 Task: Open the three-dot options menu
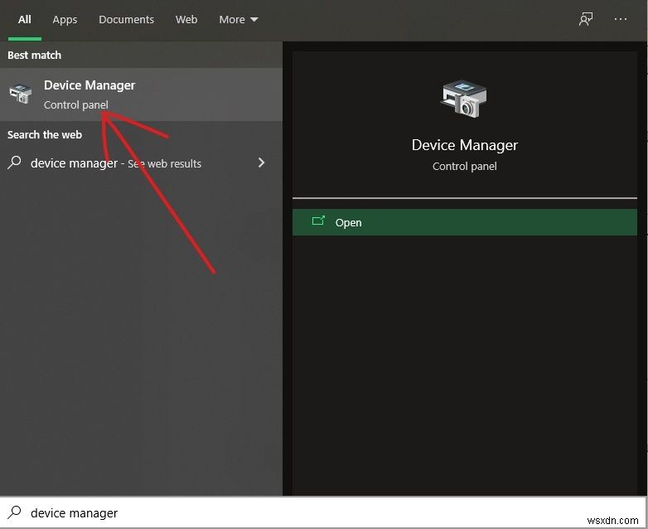pyautogui.click(x=621, y=19)
